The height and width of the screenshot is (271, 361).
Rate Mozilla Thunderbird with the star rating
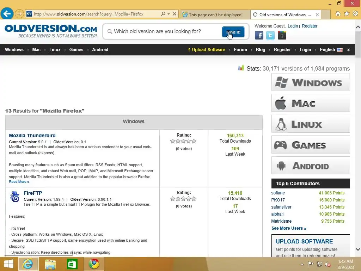[183, 141]
